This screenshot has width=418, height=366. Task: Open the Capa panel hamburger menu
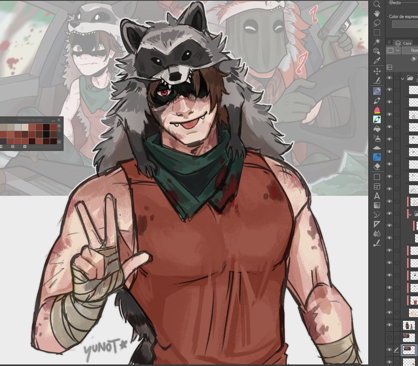pos(389,42)
